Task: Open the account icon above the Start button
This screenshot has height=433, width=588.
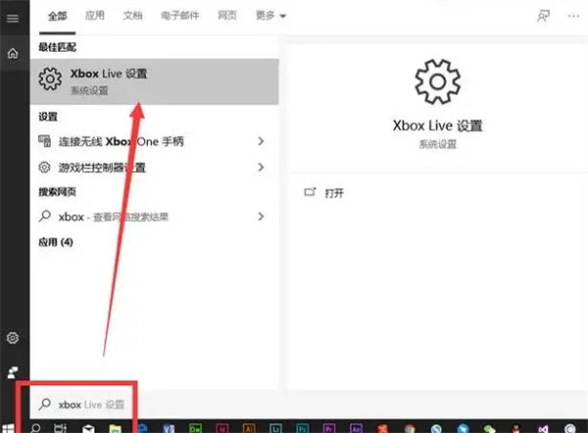Action: [13, 372]
